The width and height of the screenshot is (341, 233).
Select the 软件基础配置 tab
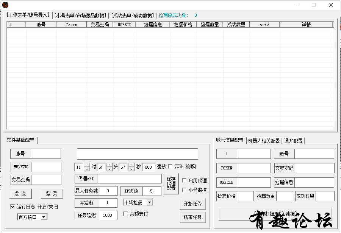(21, 140)
